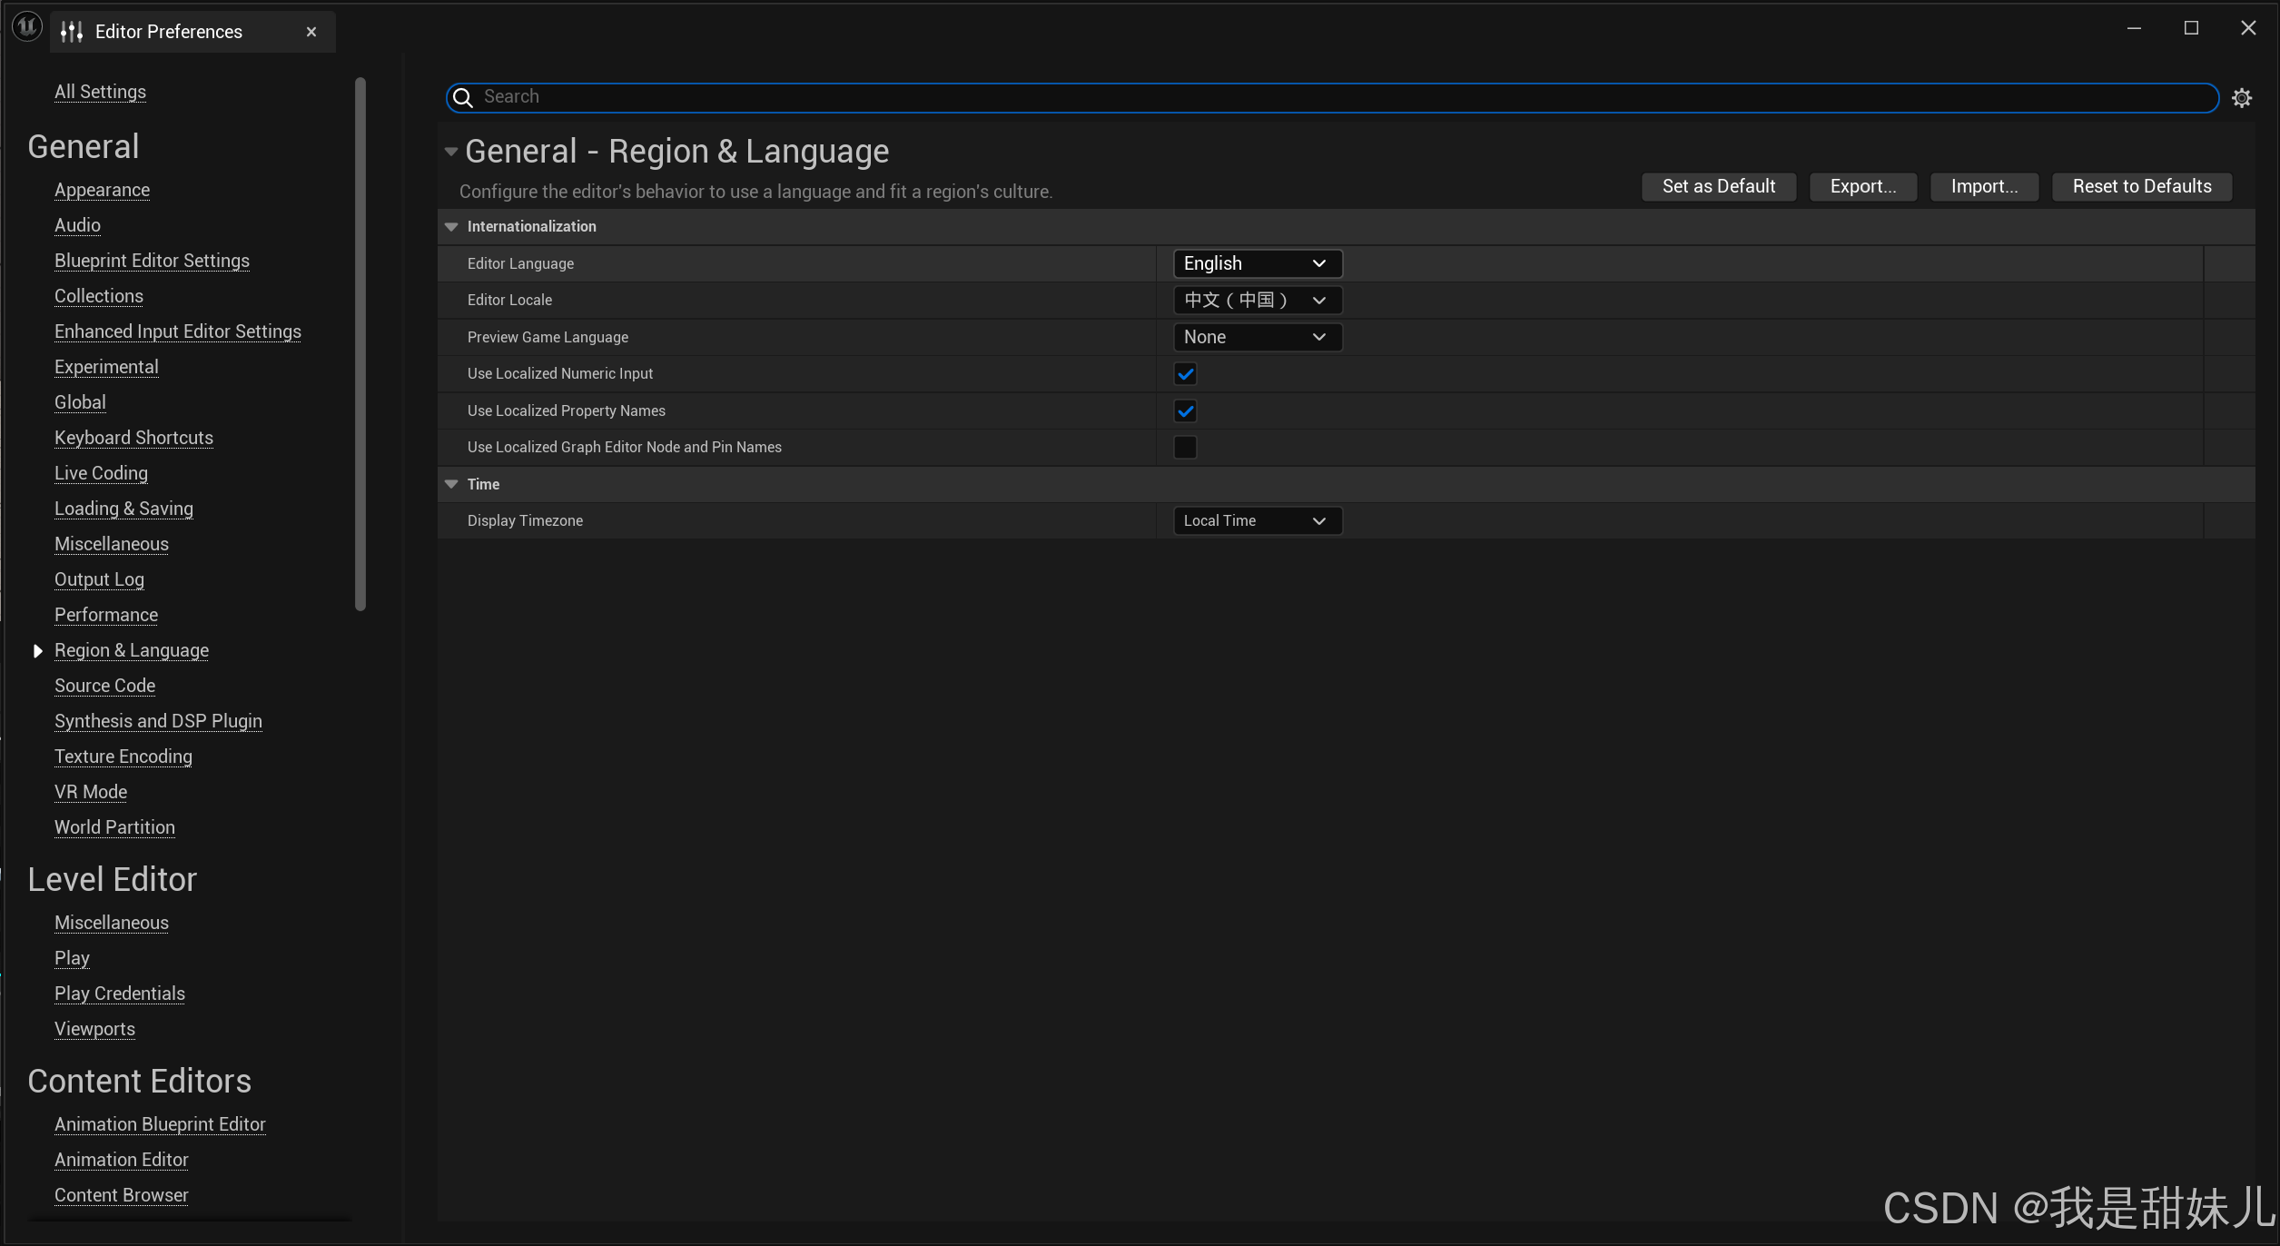Enable Localized Graph Editor Node and Pin Names

(1185, 447)
